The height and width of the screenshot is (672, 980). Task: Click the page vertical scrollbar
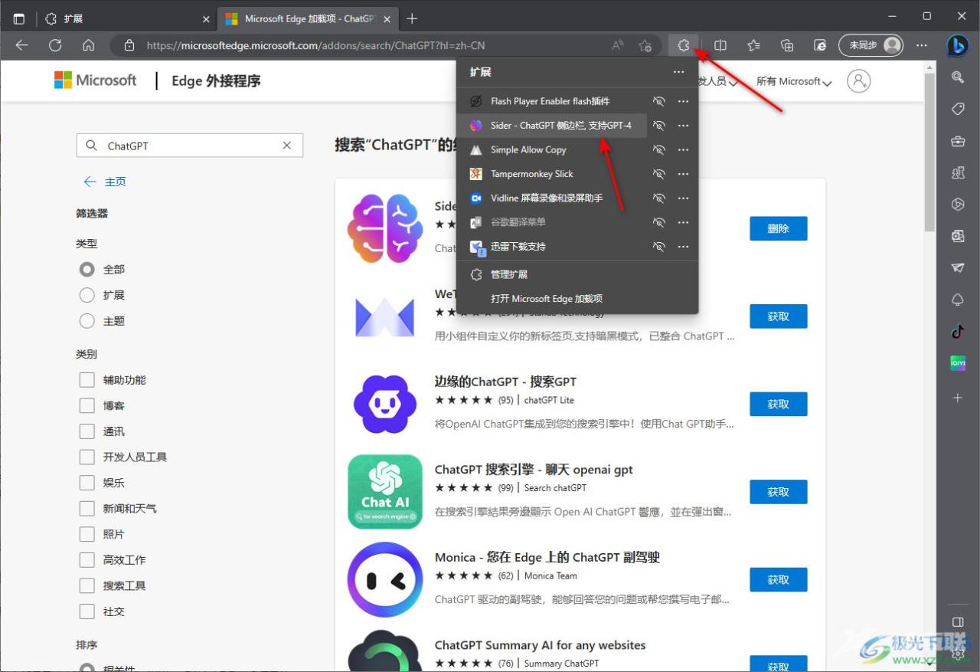click(929, 152)
